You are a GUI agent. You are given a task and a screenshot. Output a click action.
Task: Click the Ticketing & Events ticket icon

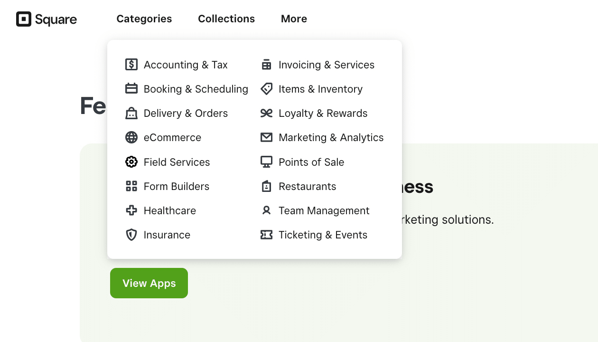click(266, 235)
